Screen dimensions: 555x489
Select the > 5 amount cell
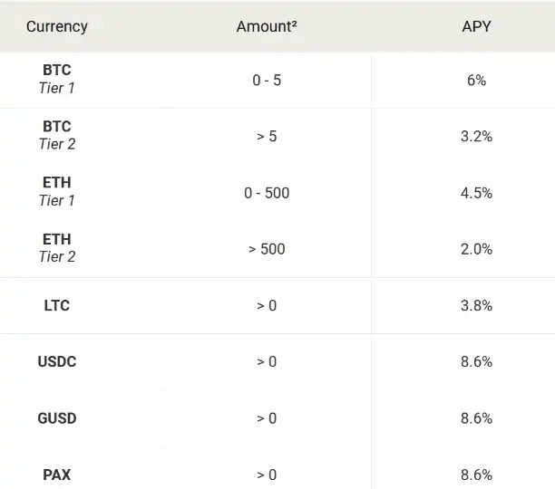(267, 136)
